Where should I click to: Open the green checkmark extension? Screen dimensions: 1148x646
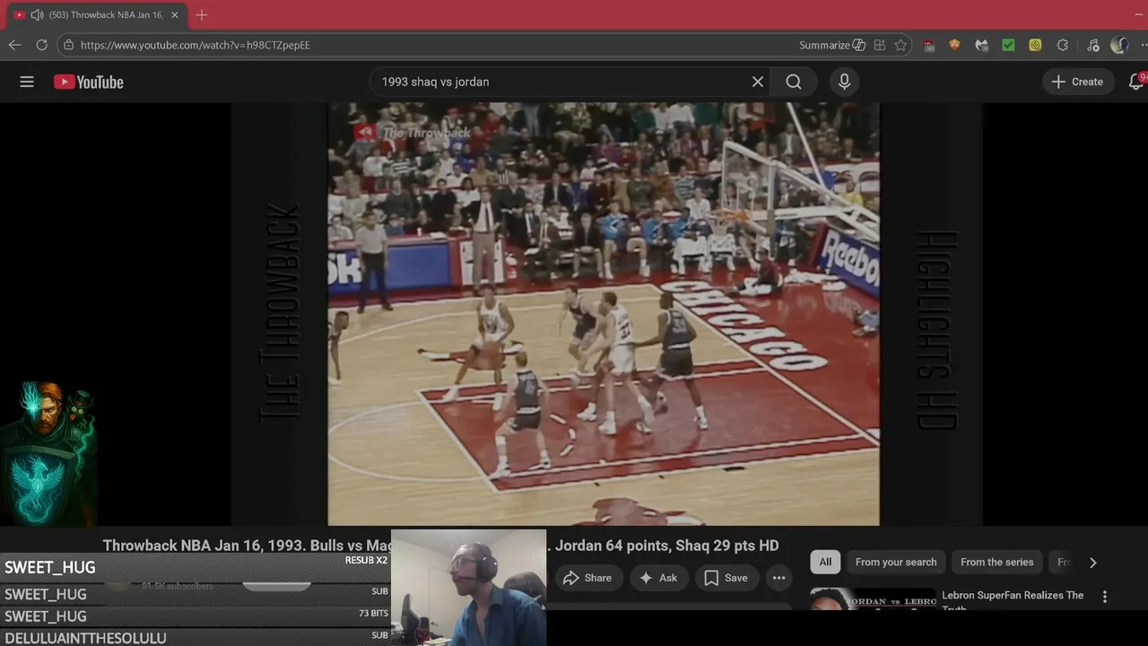click(1008, 45)
